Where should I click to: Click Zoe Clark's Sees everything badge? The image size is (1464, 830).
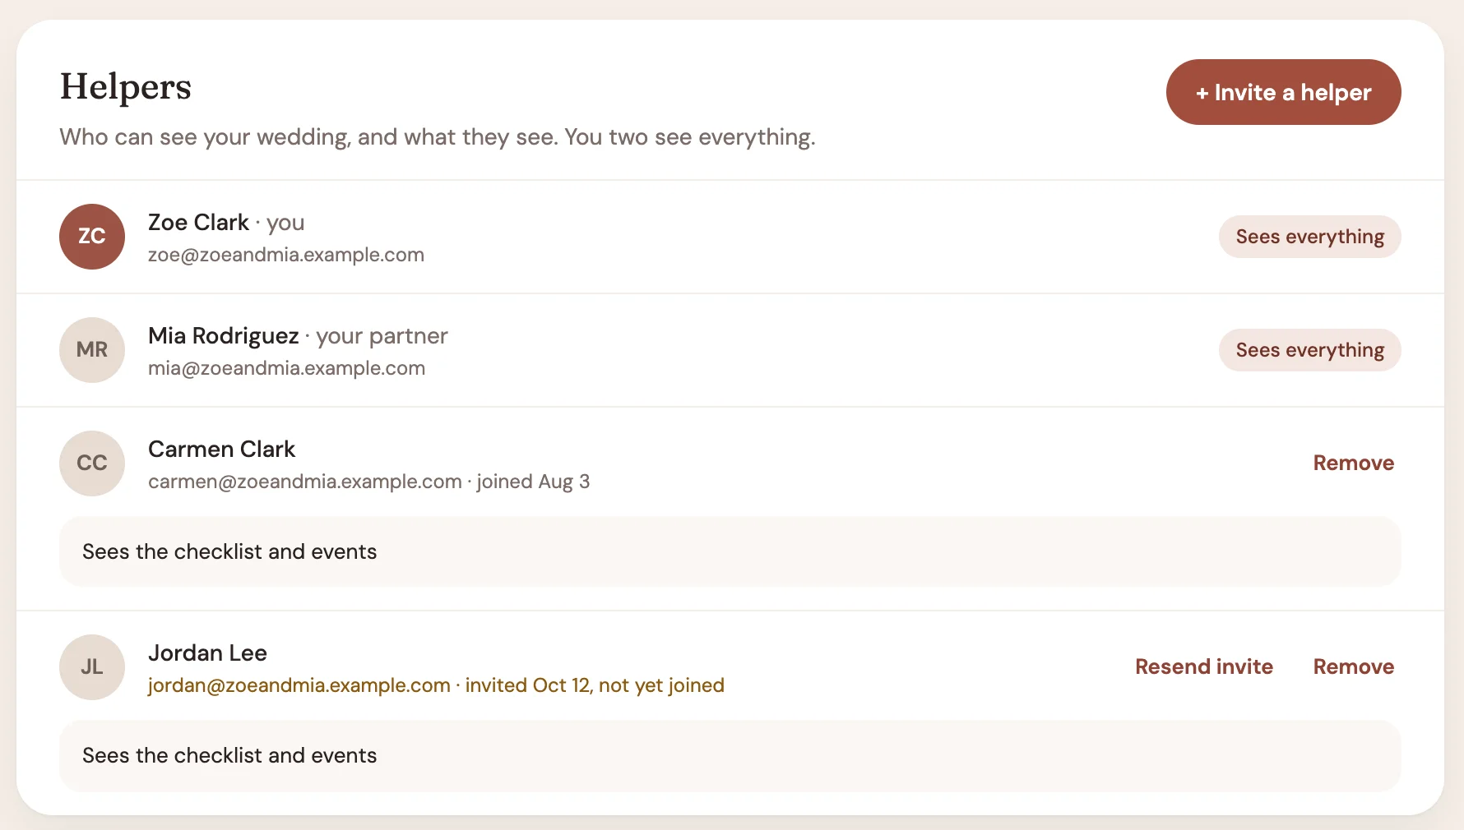[x=1309, y=237]
